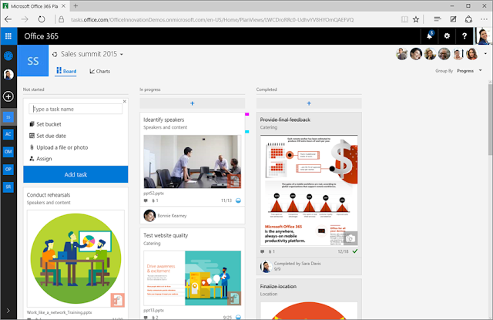This screenshot has width=493, height=320.
Task: Create a new plan with plus icon
Action: click(x=8, y=96)
